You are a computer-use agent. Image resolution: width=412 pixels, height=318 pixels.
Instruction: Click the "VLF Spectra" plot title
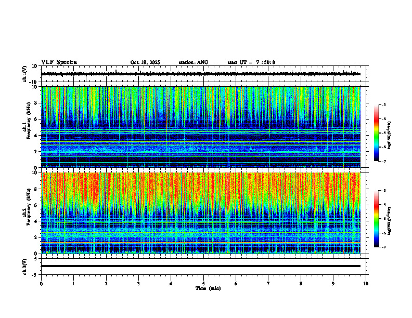[59, 62]
